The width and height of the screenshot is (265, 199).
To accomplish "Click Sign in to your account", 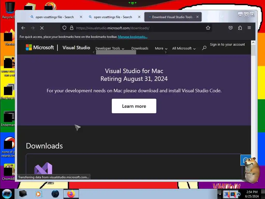I will coord(227,44).
